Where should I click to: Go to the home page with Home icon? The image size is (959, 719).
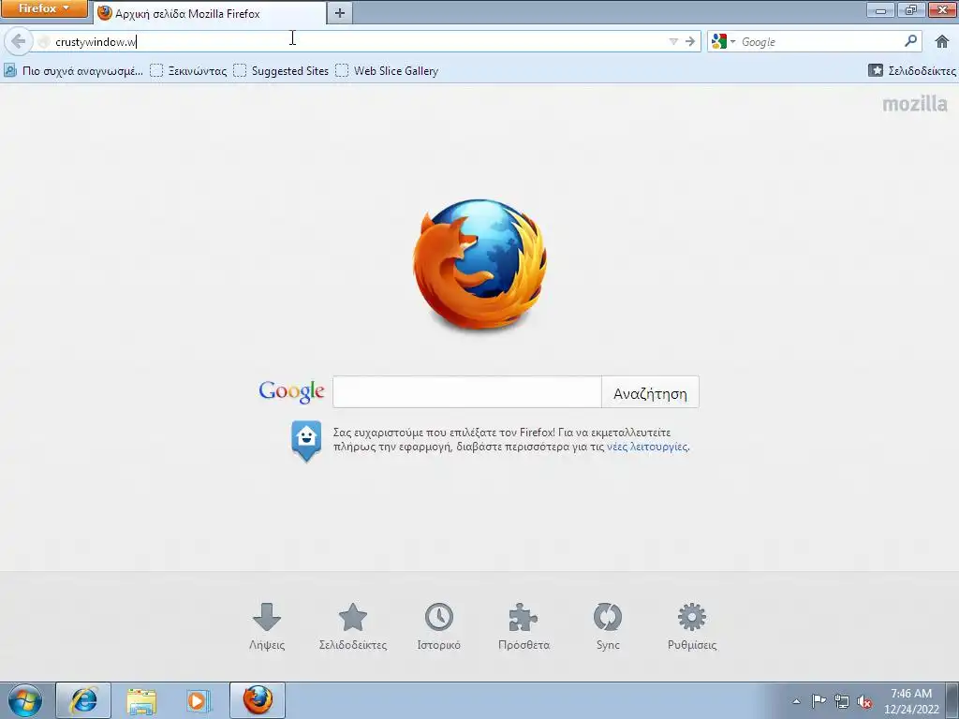pyautogui.click(x=942, y=41)
